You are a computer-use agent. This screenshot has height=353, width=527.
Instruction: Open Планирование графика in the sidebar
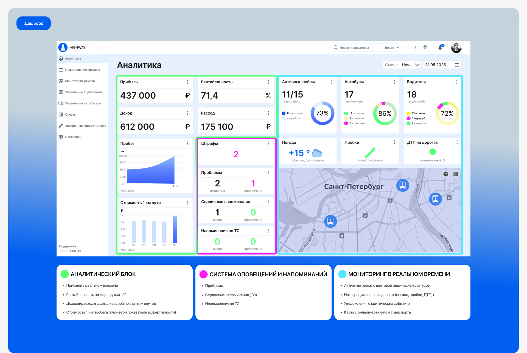click(x=82, y=70)
